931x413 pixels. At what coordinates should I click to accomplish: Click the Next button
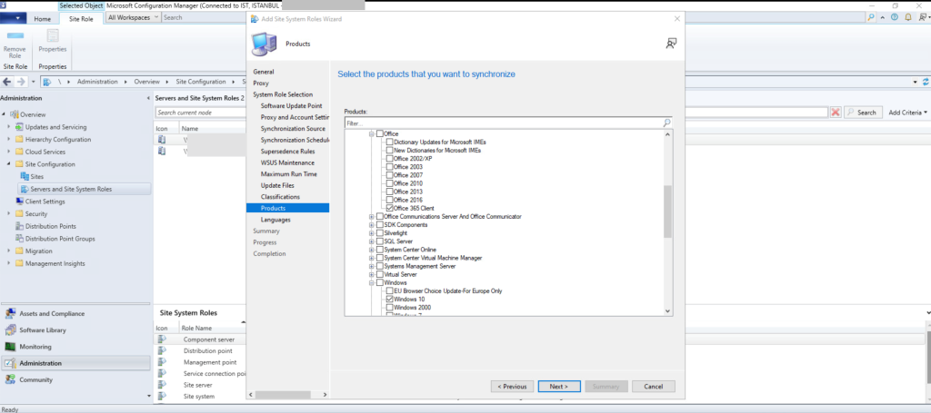coord(558,386)
